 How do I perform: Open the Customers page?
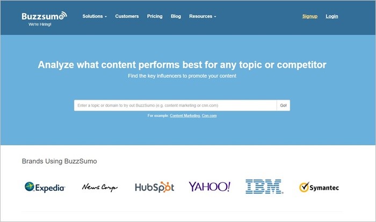tap(127, 16)
